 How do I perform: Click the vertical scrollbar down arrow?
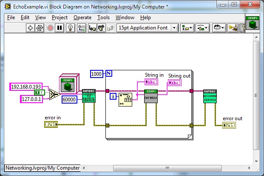(256, 161)
